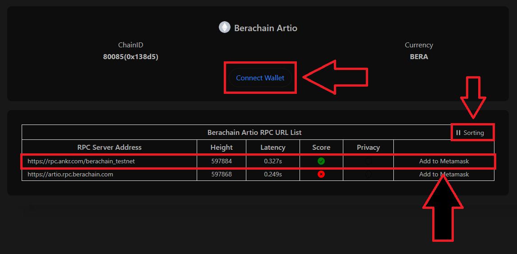
Task: Click privacy icon in the rpc.ankr.com row
Action: point(368,161)
